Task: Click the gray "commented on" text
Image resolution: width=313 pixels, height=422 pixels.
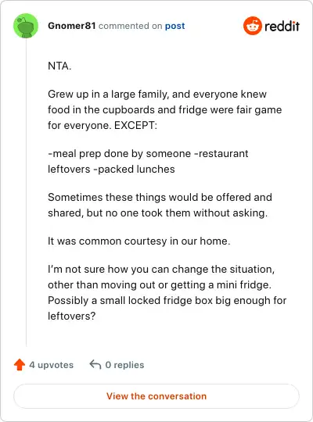Action: 130,26
